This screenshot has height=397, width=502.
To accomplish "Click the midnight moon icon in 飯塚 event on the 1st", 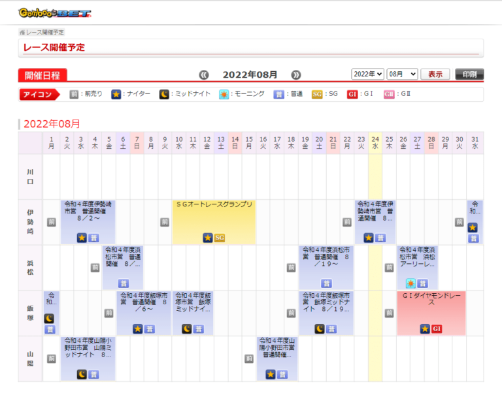I will pyautogui.click(x=50, y=318).
